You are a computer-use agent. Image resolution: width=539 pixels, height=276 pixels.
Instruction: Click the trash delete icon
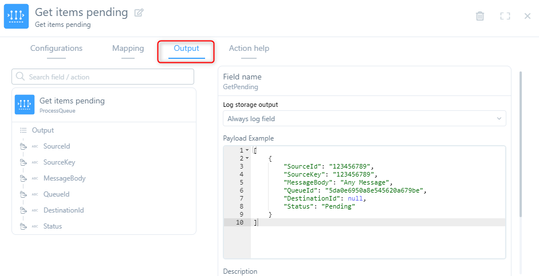(480, 16)
